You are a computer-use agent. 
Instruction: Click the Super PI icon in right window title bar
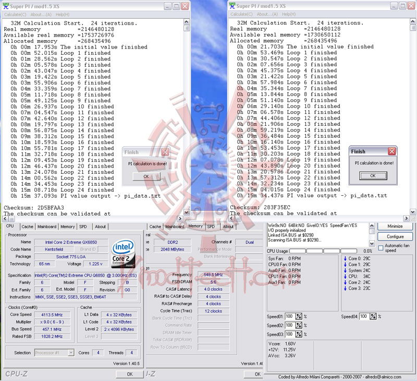232,6
